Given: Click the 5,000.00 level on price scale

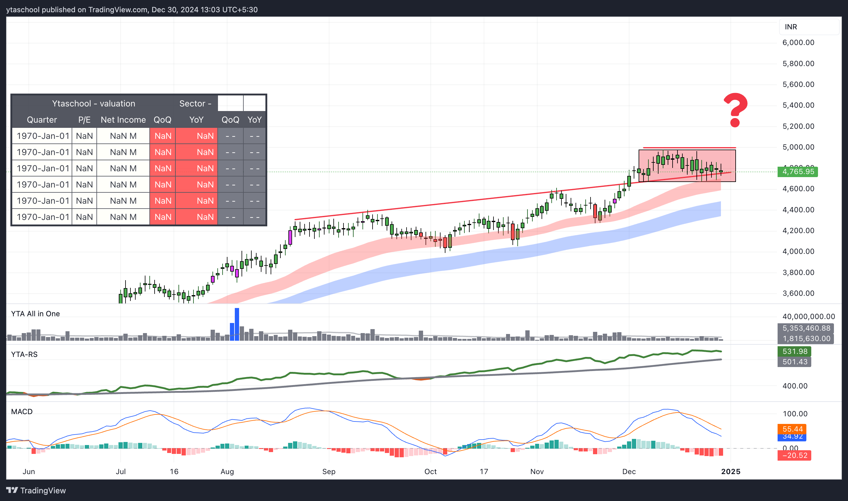Looking at the screenshot, I should [798, 147].
